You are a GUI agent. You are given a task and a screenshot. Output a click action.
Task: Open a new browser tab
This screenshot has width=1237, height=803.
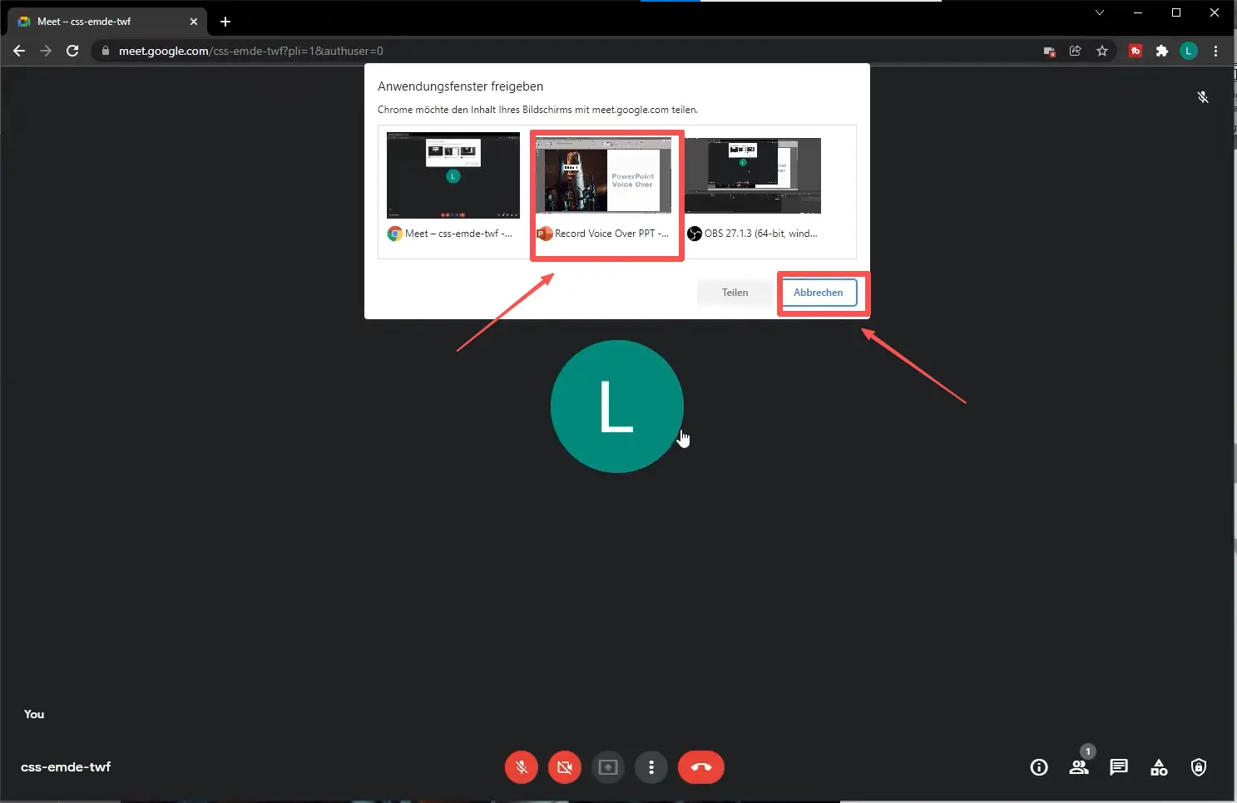pos(225,21)
